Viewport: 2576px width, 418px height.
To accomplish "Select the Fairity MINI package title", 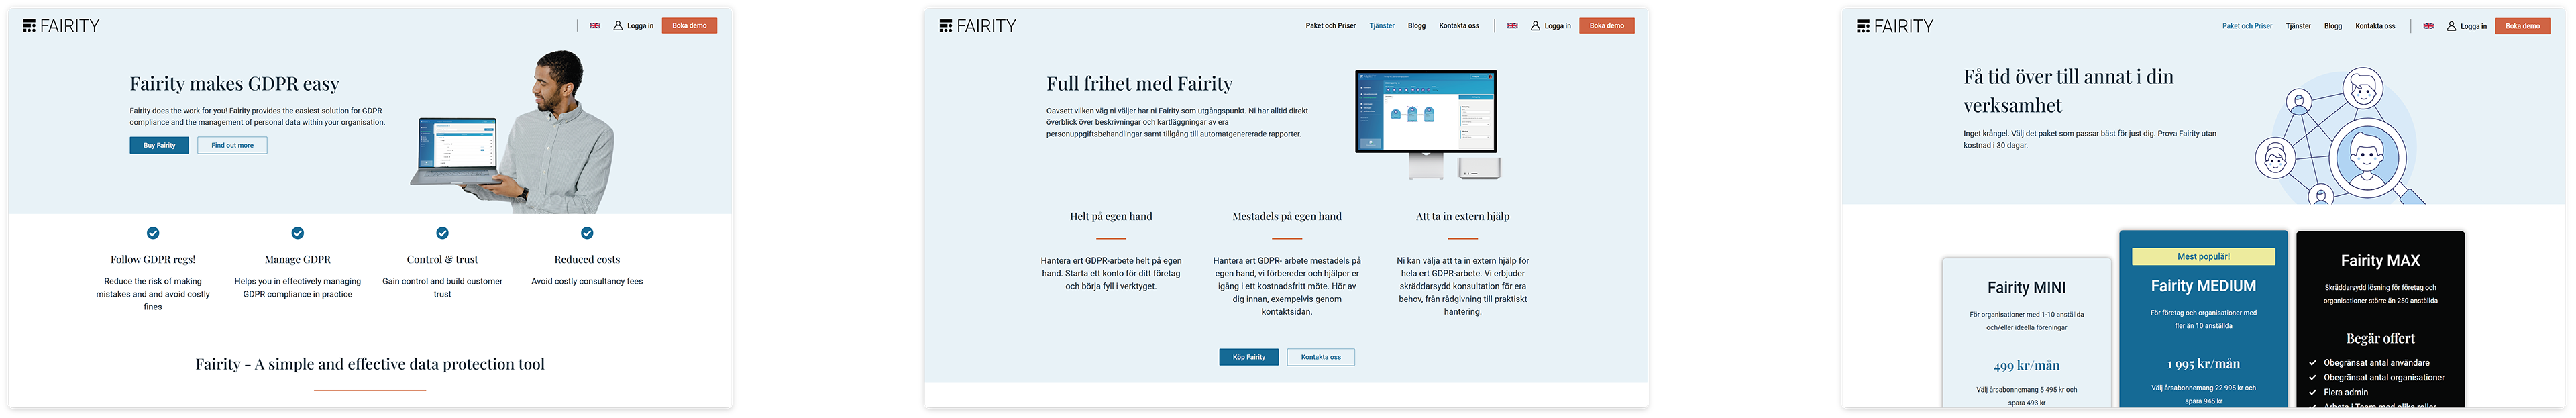I will pos(2026,287).
